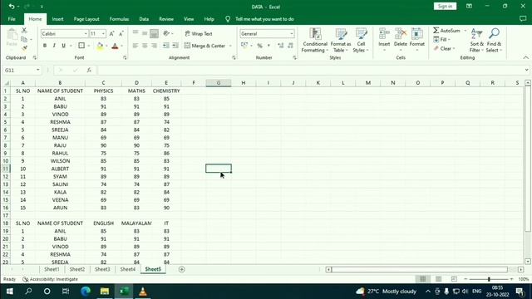Open Cell Styles gallery
The image size is (532, 299).
click(361, 41)
